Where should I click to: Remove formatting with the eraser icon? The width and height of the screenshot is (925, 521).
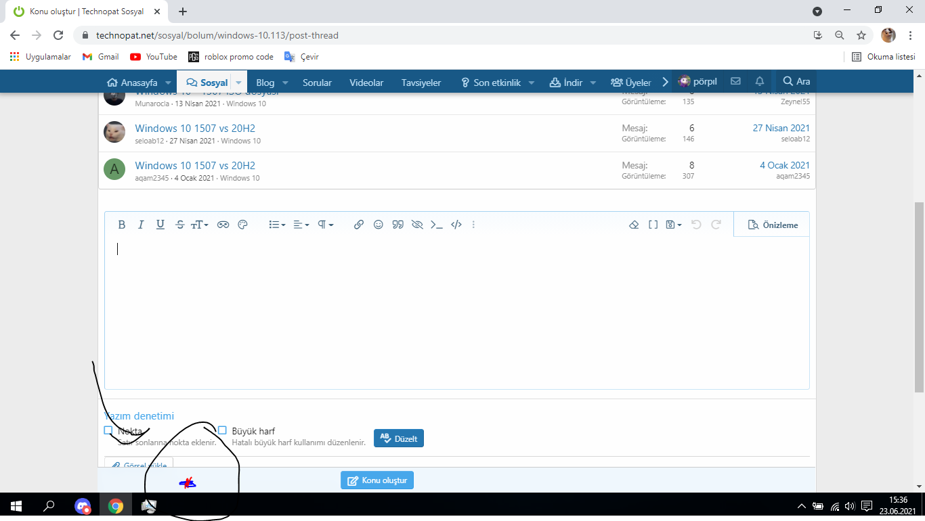click(634, 225)
